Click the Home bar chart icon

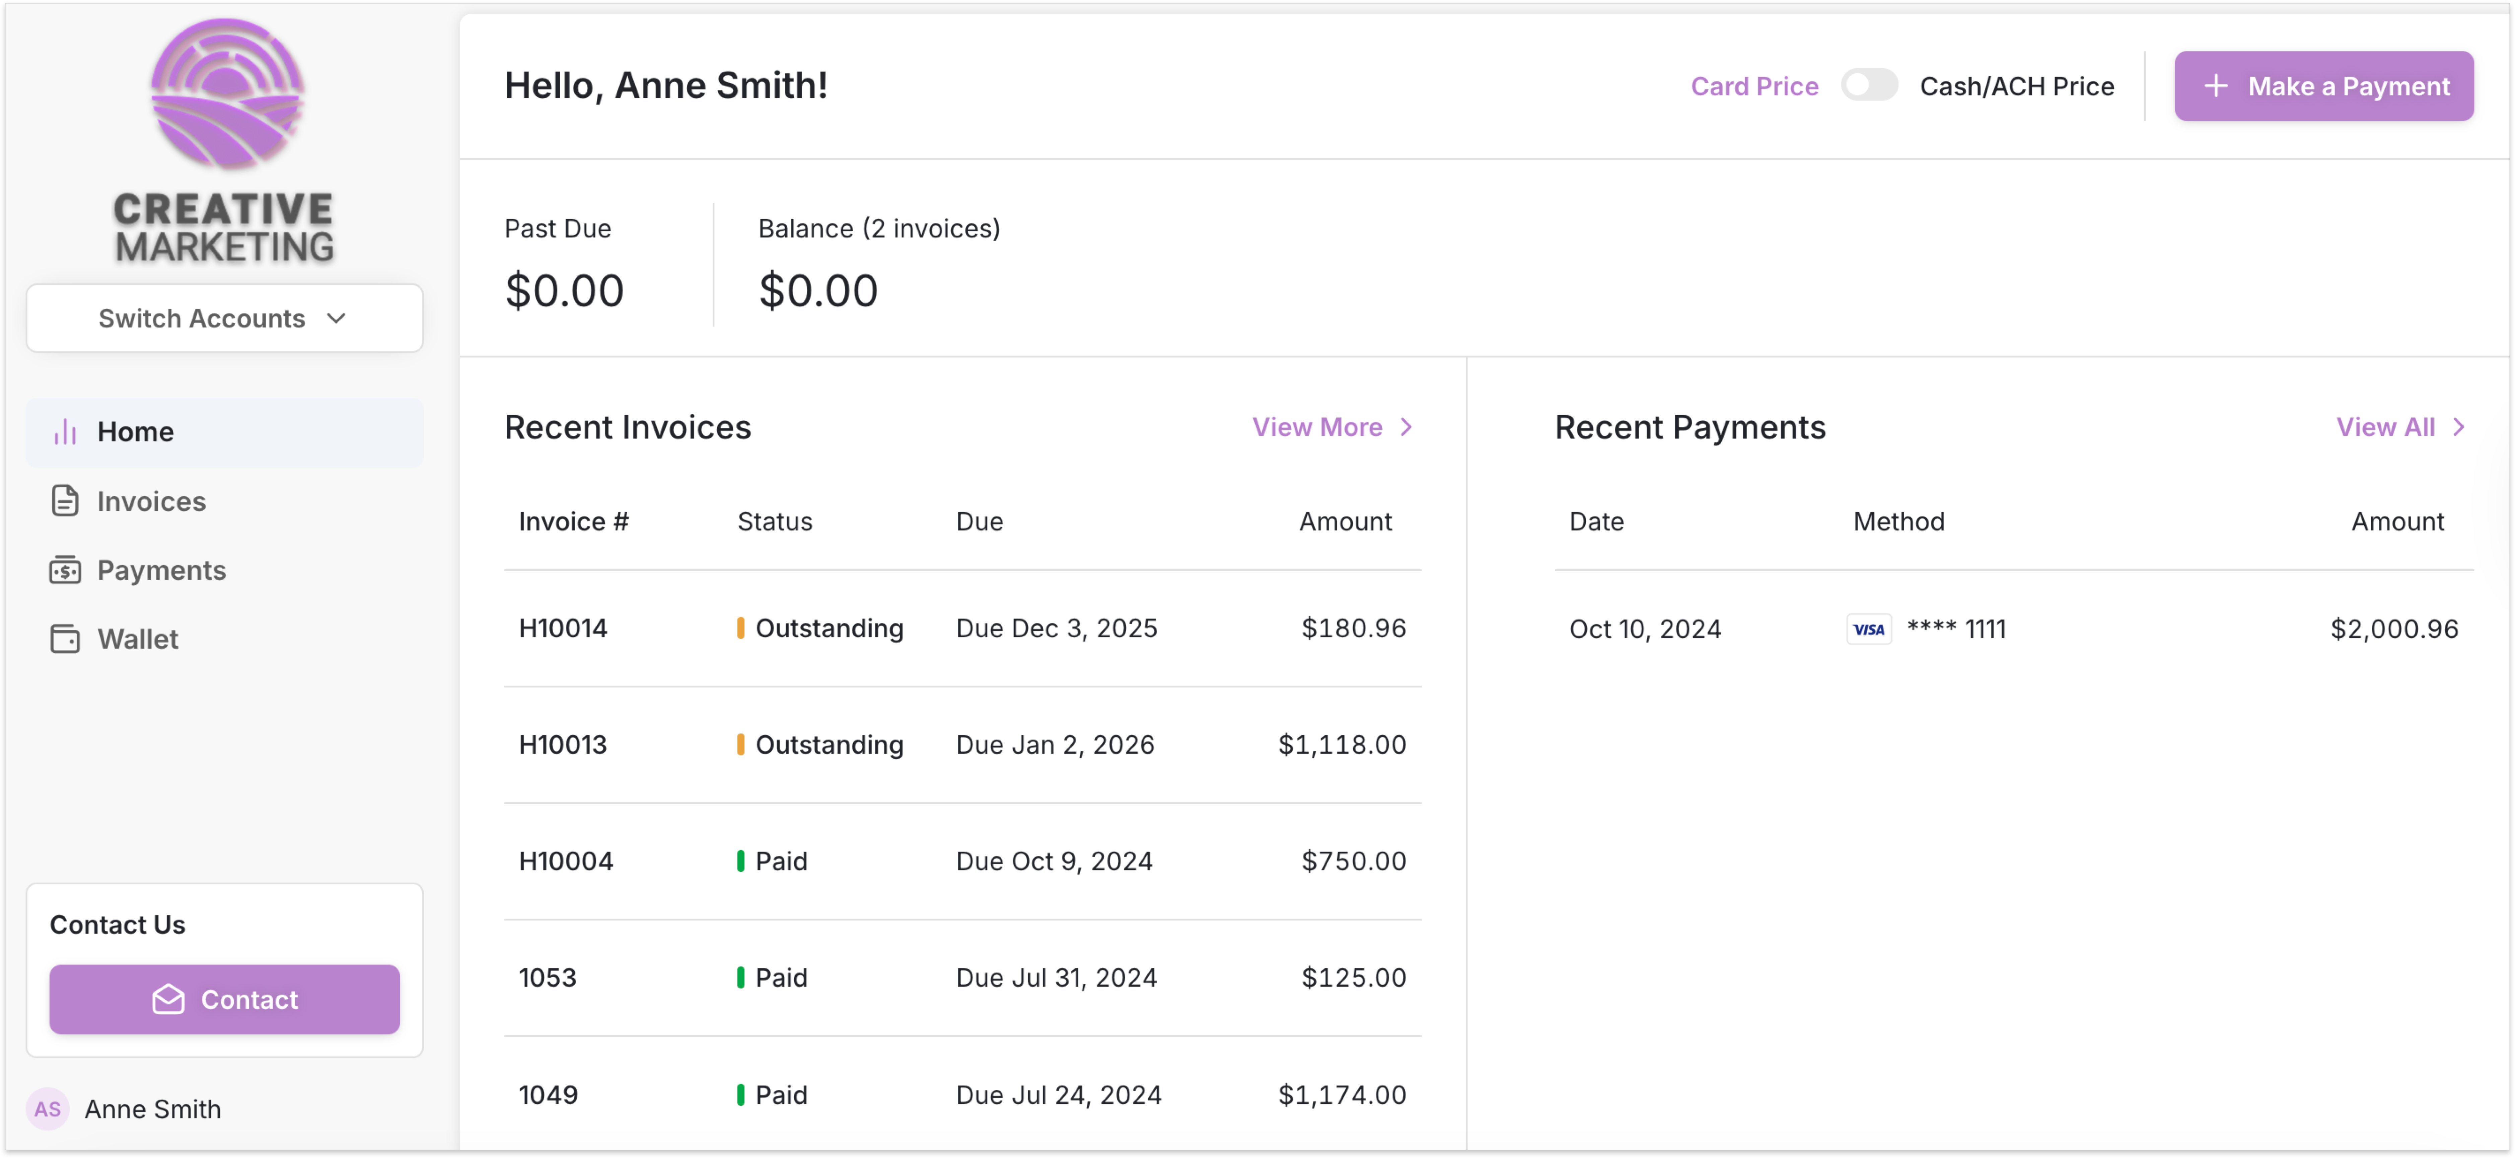pyautogui.click(x=65, y=432)
